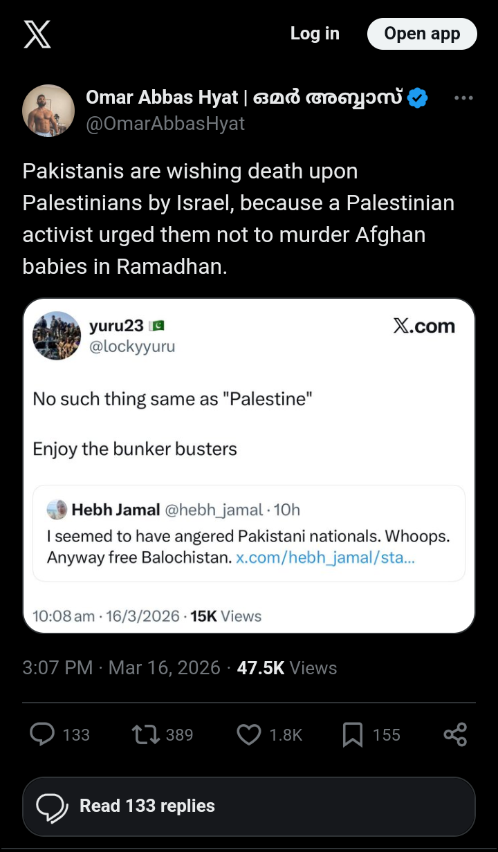This screenshot has height=852, width=498.
Task: Open the three-dot more options menu
Action: [463, 98]
